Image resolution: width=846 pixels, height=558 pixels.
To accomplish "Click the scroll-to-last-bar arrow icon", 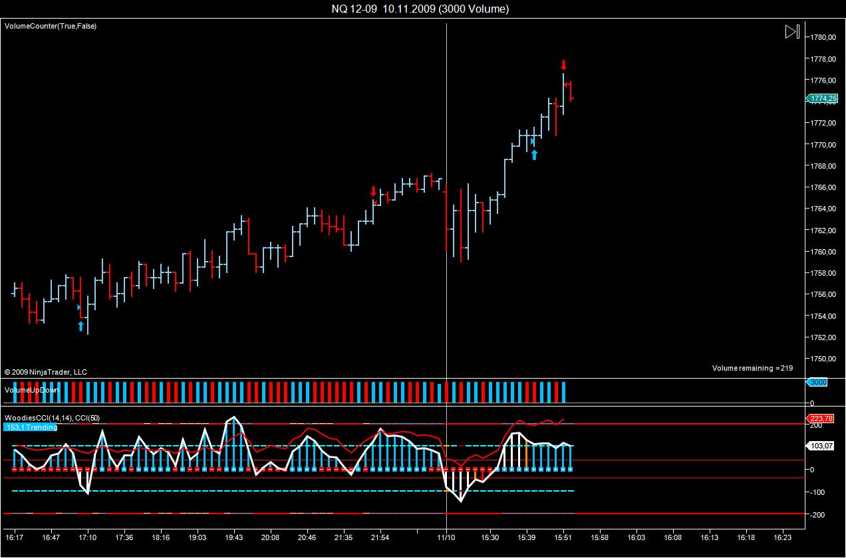I will [x=791, y=32].
